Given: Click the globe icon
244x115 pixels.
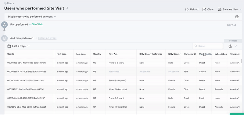Looking at the screenshot, I should [237, 17].
